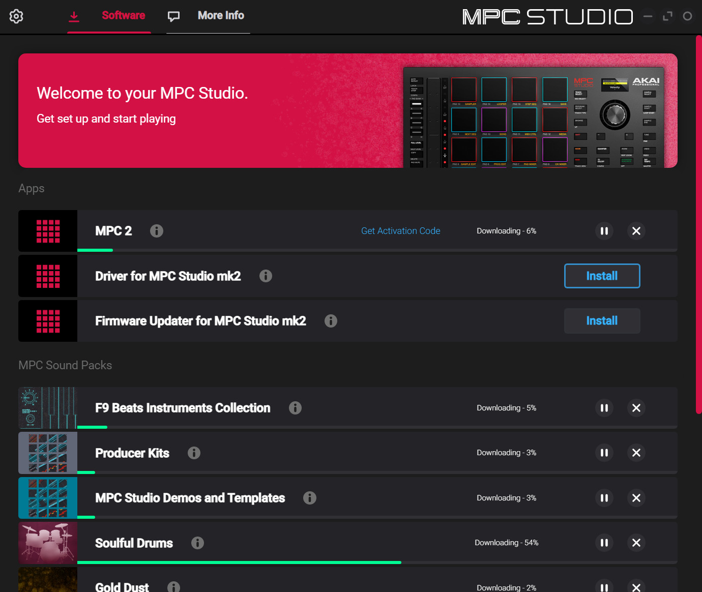Image resolution: width=702 pixels, height=592 pixels.
Task: View info about Producer Kits
Action: pos(194,453)
